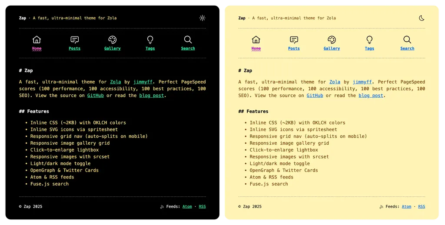This screenshot has width=445, height=225.
Task: Click the Zap site title in light panel
Action: [242, 18]
